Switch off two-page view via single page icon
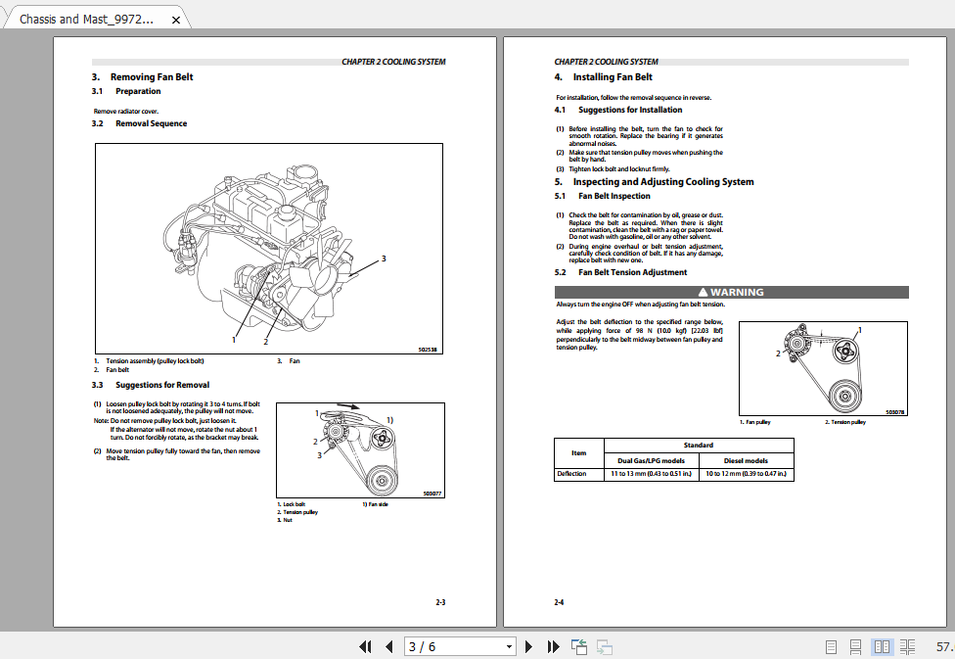 pyautogui.click(x=832, y=647)
